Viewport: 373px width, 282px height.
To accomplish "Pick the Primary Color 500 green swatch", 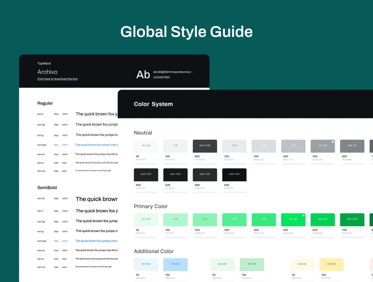I will pyautogui.click(x=293, y=219).
